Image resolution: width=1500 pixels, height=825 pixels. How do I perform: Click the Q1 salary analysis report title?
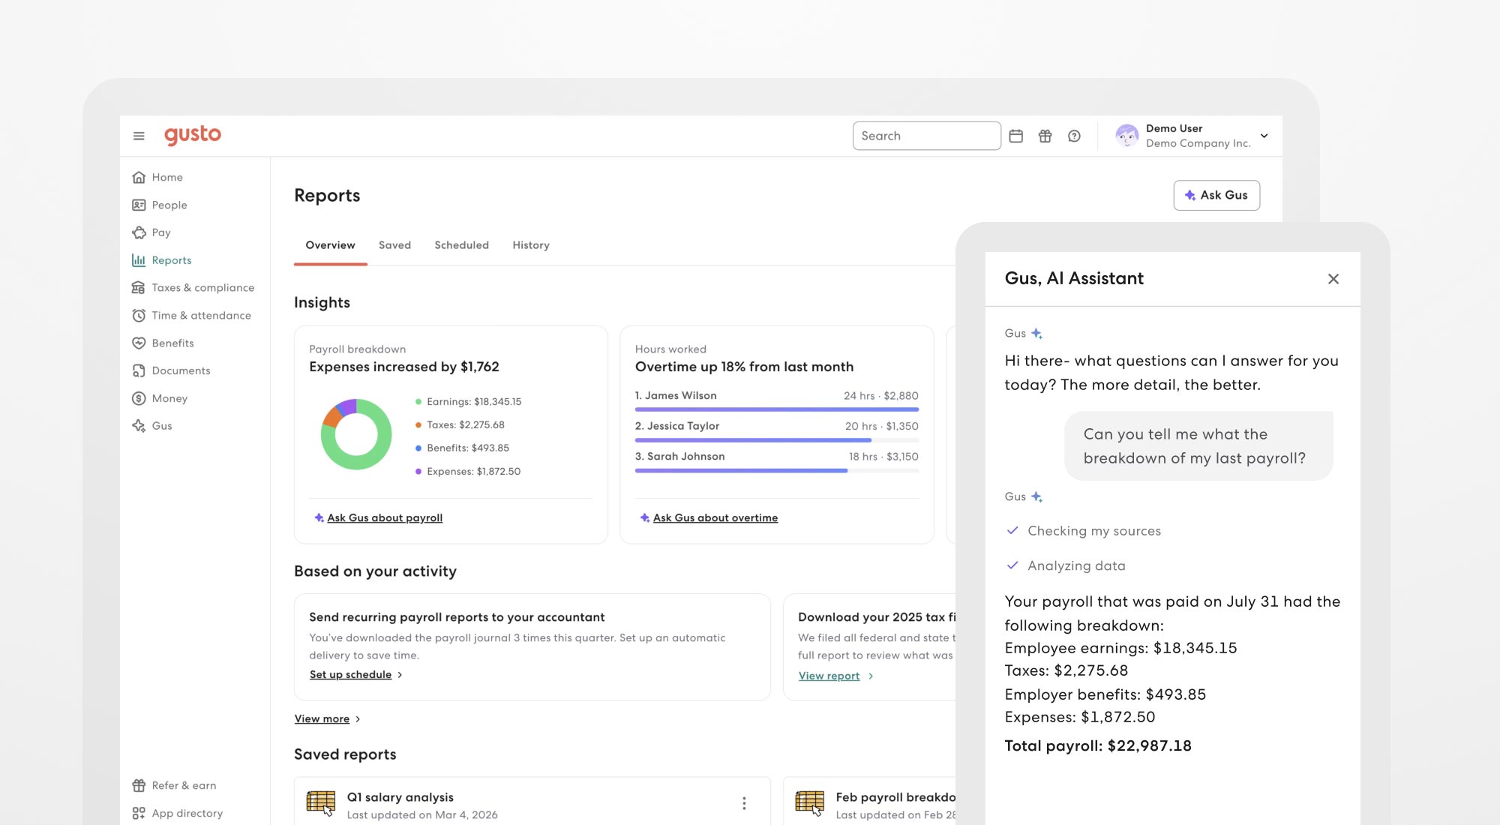coord(400,797)
